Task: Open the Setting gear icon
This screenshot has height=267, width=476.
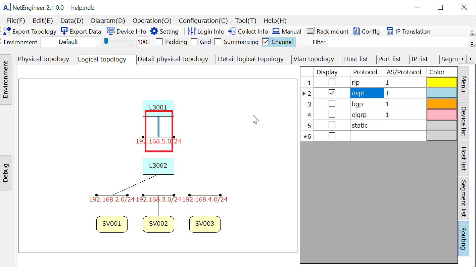Action: (154, 31)
